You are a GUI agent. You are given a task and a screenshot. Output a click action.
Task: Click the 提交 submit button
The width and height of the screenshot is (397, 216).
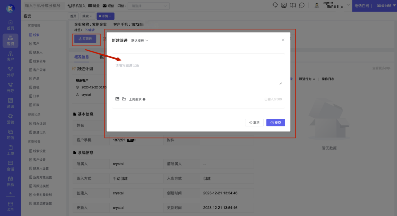click(275, 123)
